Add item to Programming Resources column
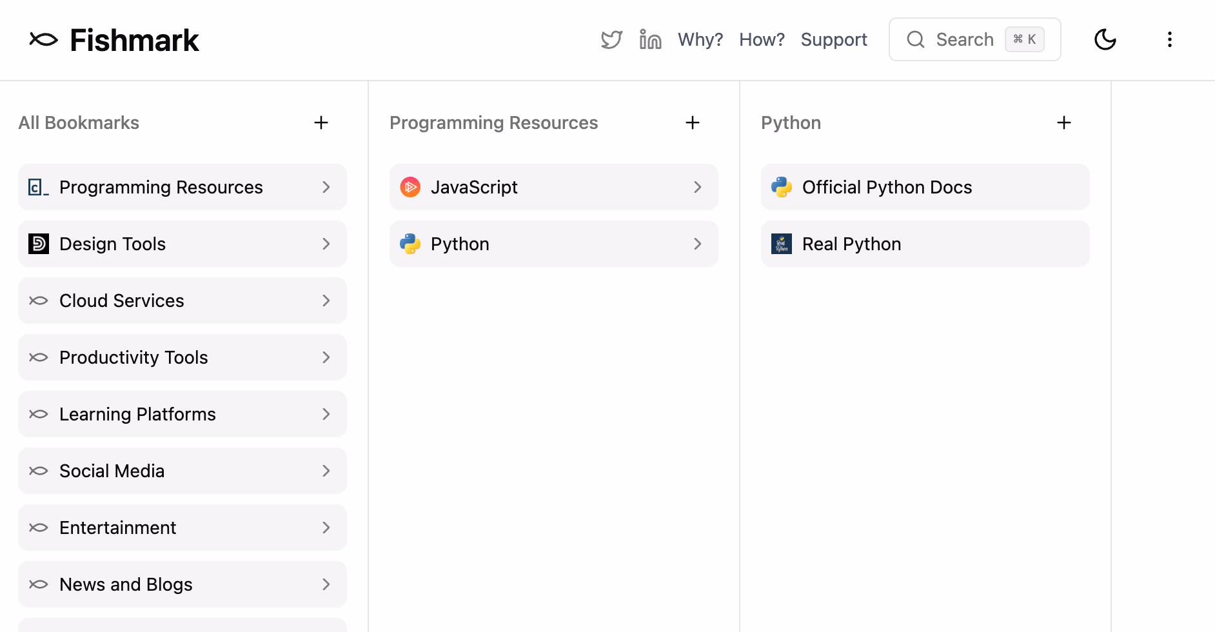The width and height of the screenshot is (1215, 632). 693,123
